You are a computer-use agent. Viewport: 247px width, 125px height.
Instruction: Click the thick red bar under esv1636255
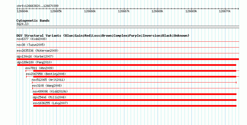pos(135,106)
